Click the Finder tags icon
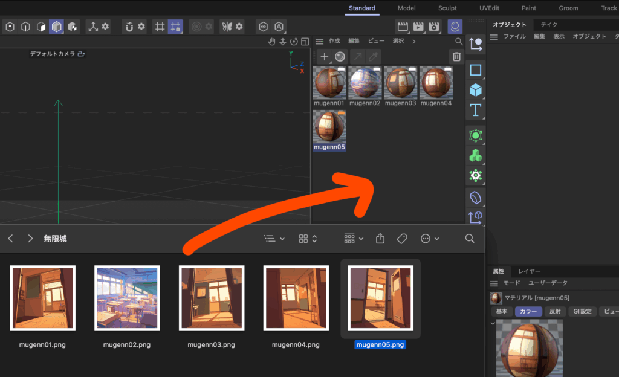Viewport: 619px width, 377px height. pos(402,239)
